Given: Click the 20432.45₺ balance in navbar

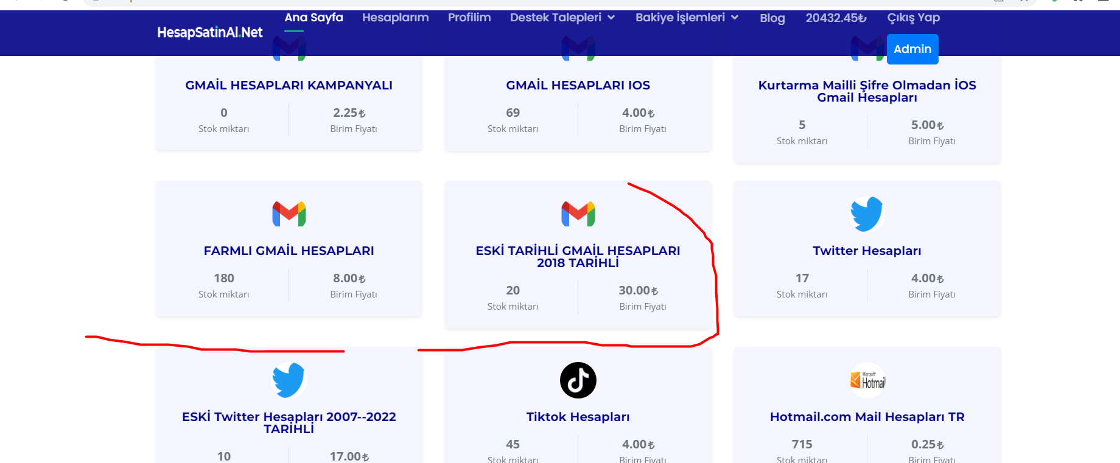Looking at the screenshot, I should coord(836,18).
